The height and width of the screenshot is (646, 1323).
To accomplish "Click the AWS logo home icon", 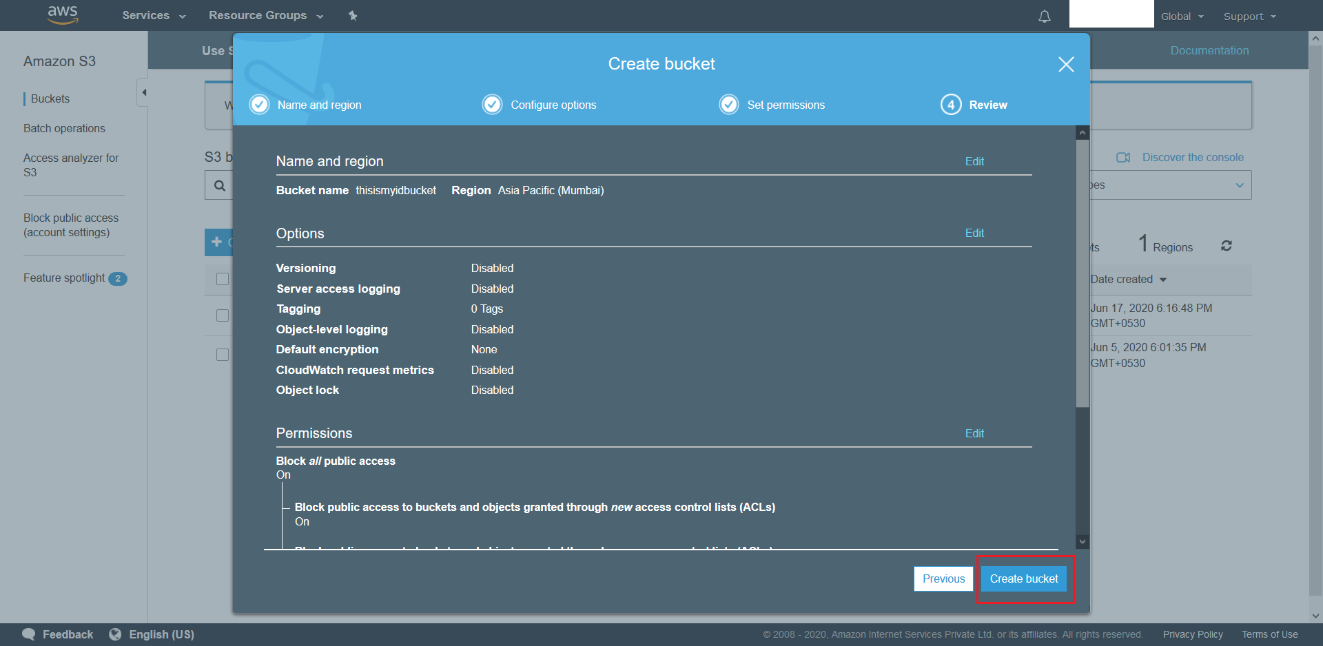I will click(63, 14).
